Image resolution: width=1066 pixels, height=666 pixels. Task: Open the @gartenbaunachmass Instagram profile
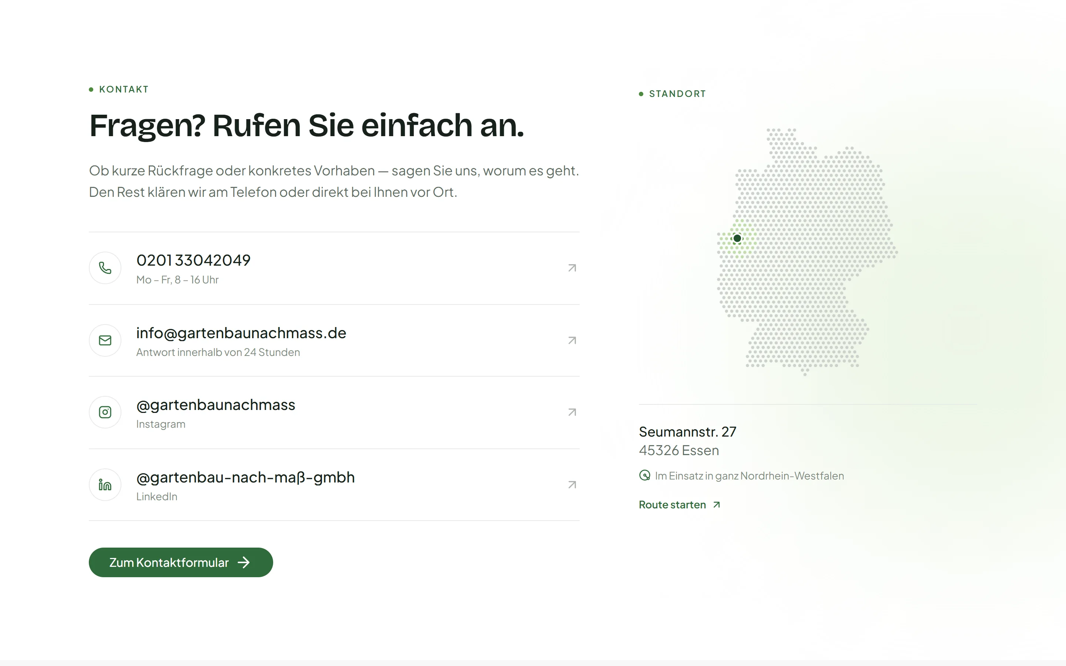point(215,405)
